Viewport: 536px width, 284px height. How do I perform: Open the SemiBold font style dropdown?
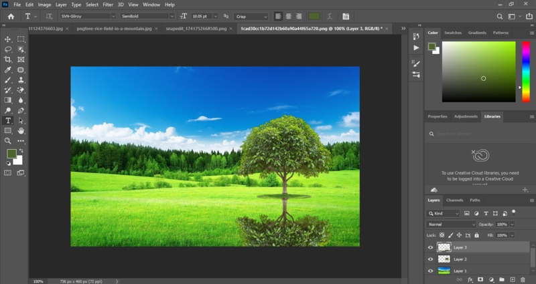coord(172,16)
